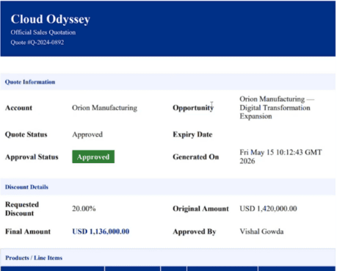The height and width of the screenshot is (271, 337).
Task: Select the USD 1,136,000.00 final amount
Action: point(101,231)
